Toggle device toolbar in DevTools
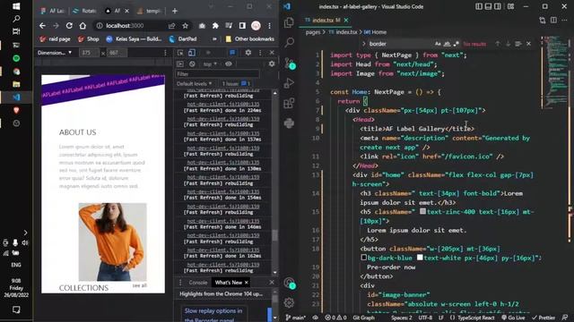The height and width of the screenshot is (322, 574). tap(191, 53)
